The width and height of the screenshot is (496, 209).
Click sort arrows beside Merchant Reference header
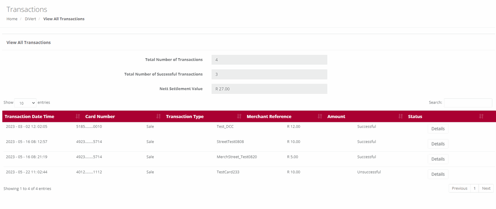[320, 116]
